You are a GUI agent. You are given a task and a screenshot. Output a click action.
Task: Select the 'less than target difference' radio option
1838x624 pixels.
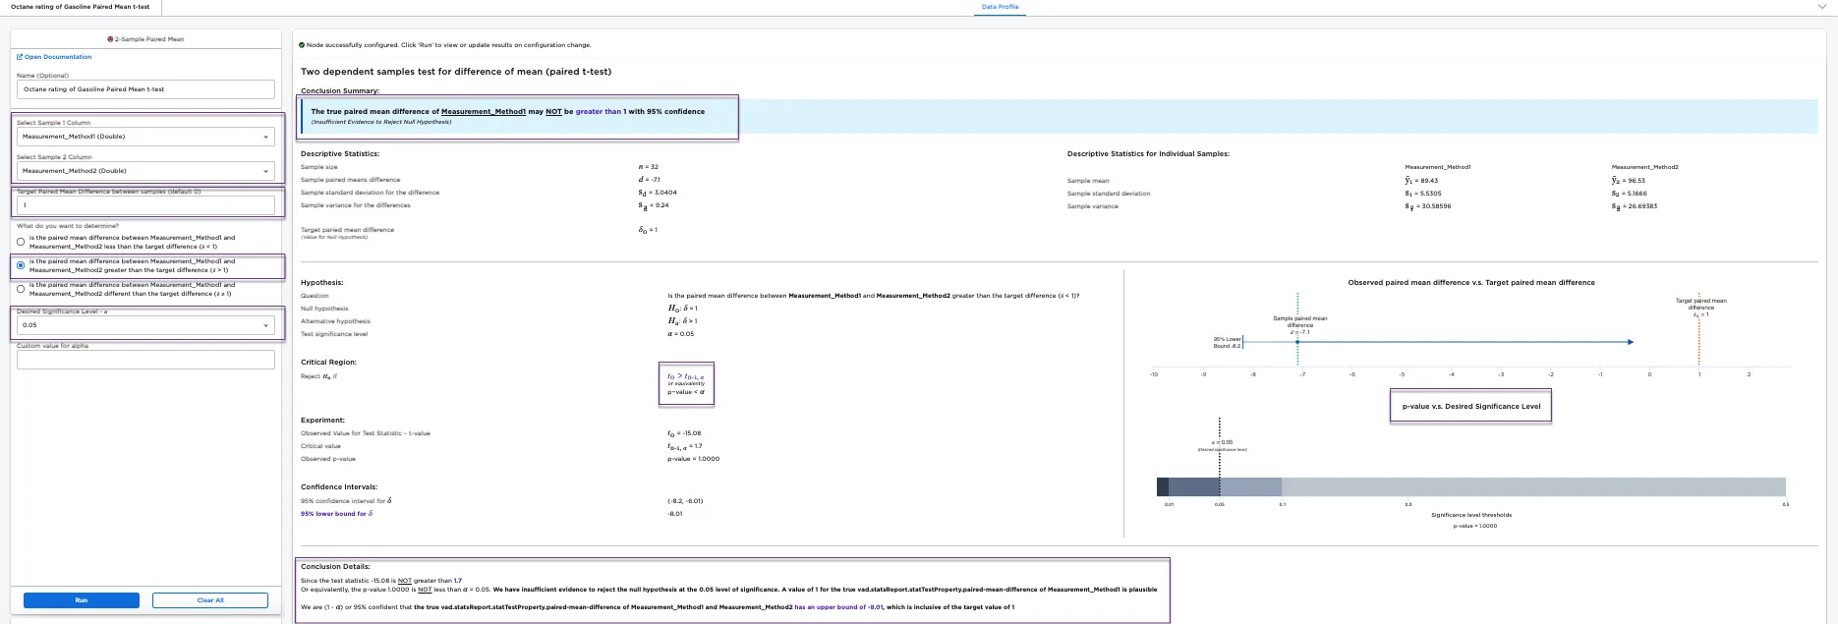coord(21,242)
